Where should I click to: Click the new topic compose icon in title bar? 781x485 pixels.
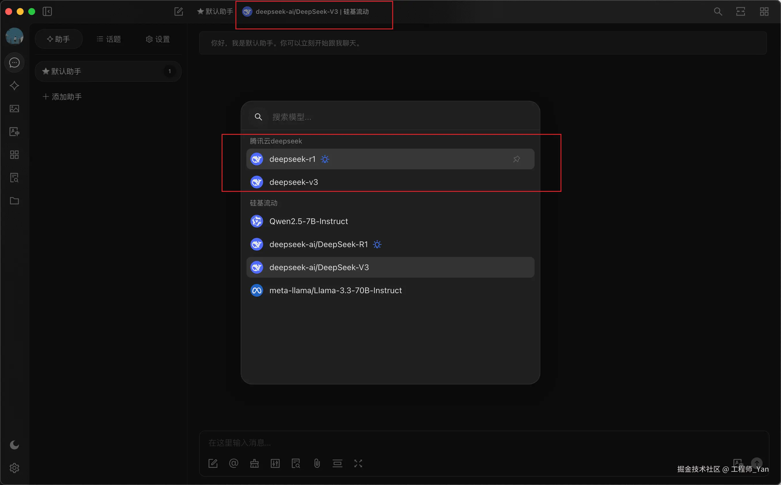[178, 12]
